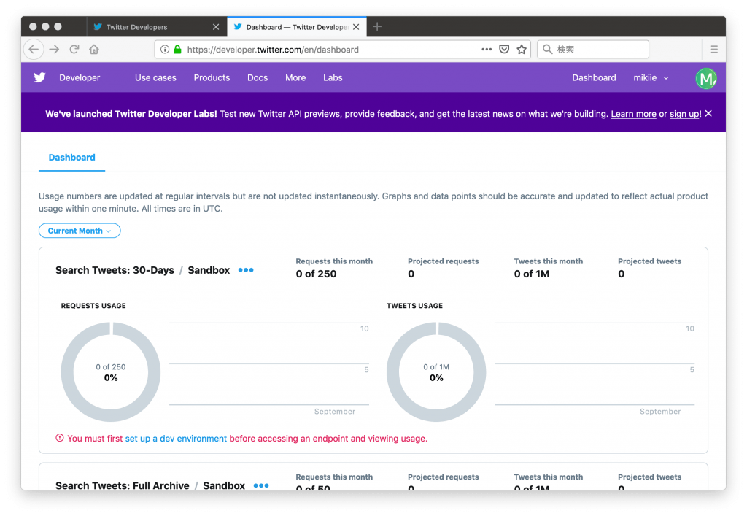Viewport: 747px width, 516px height.
Task: Click the browser reload icon
Action: click(74, 50)
